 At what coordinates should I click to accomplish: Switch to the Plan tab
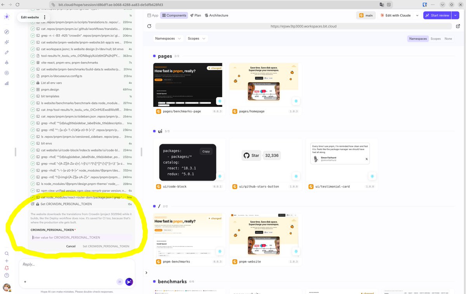(195, 16)
